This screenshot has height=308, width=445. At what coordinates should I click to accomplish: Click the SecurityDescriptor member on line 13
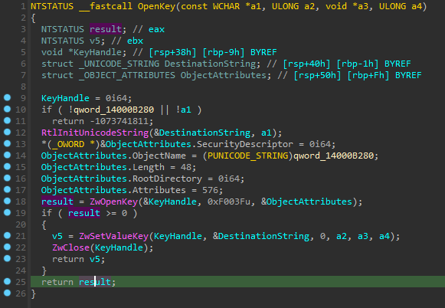pyautogui.click(x=245, y=144)
